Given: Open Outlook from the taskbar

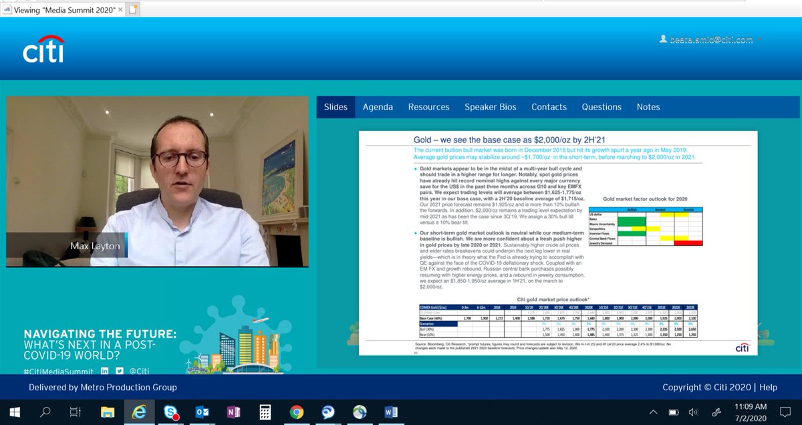Looking at the screenshot, I should tap(202, 412).
